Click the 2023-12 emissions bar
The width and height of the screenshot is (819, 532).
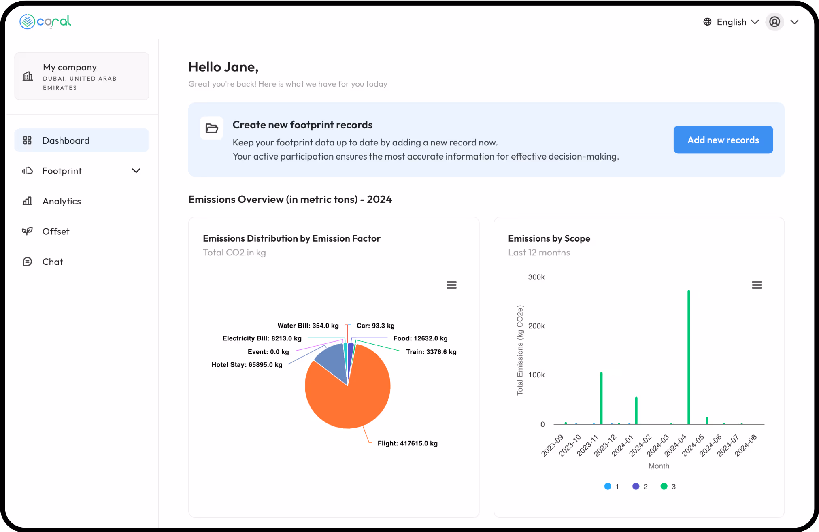(x=601, y=398)
